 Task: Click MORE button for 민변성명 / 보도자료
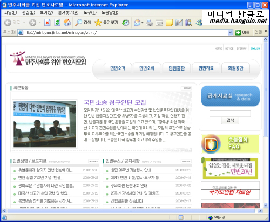94,161
